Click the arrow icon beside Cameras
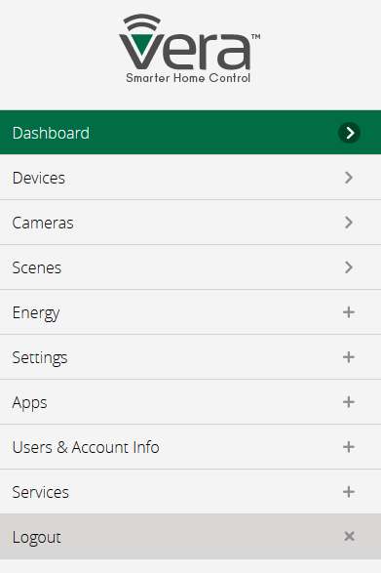 point(349,223)
